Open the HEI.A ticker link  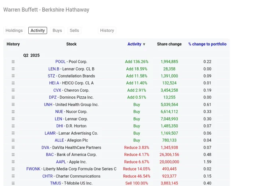[54, 83]
